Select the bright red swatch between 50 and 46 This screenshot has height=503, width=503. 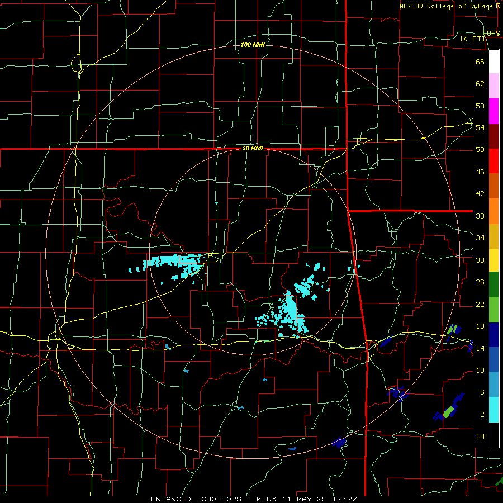tap(493, 161)
